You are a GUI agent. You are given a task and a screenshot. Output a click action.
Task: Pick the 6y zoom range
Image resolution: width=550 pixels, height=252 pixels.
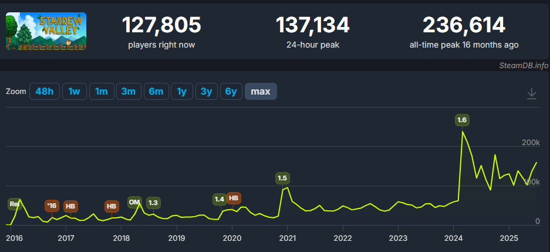tap(231, 92)
